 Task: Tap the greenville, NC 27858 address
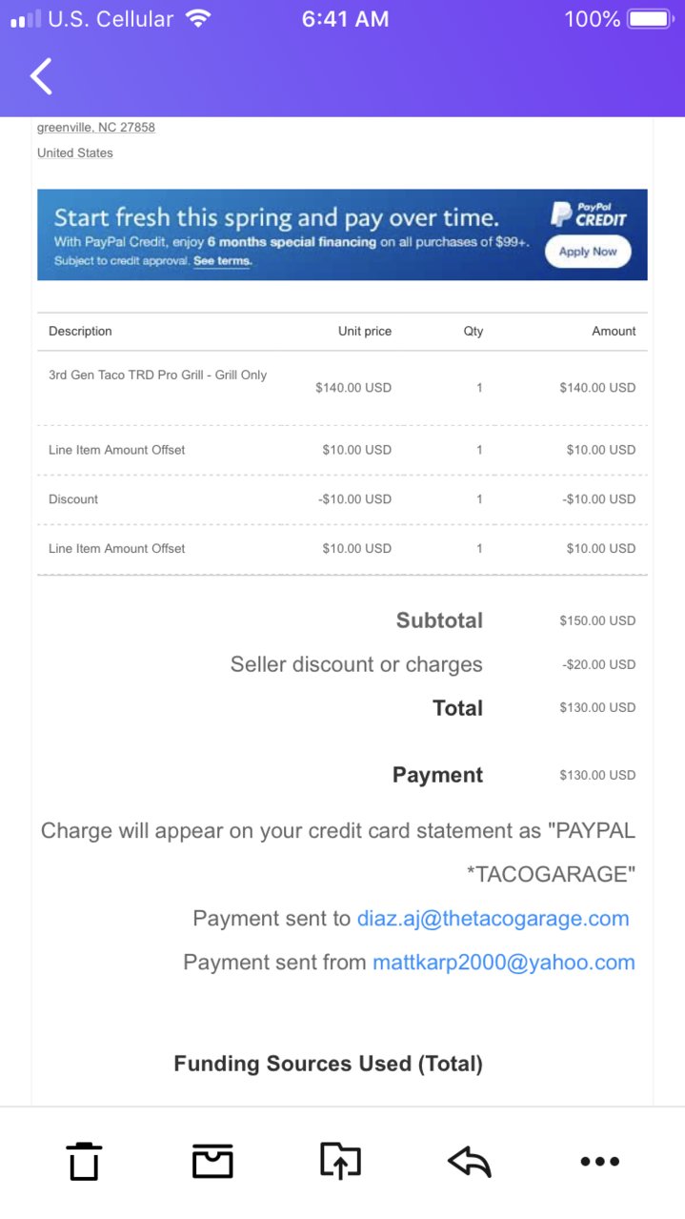pos(96,128)
